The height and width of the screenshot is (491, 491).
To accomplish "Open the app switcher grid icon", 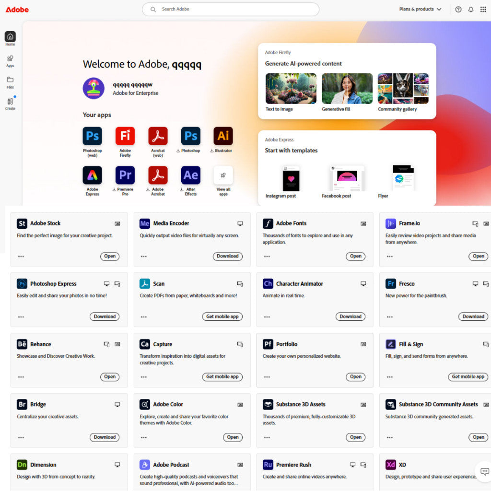I will 483,10.
